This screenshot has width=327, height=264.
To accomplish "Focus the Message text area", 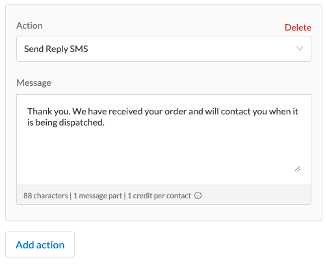I will coord(164,140).
